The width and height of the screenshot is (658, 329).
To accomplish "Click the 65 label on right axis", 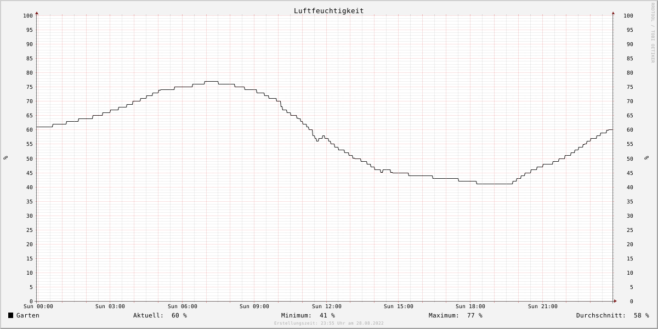I will point(630,116).
